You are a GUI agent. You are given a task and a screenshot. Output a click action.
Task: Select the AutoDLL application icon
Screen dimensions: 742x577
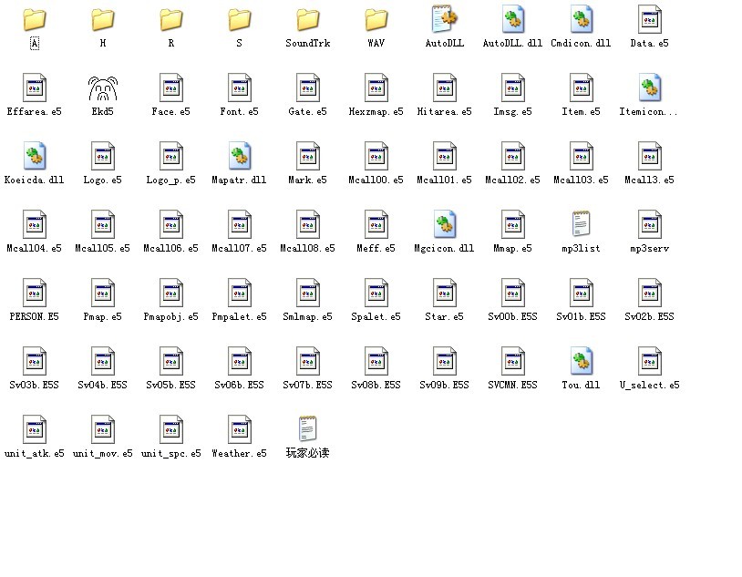[444, 20]
